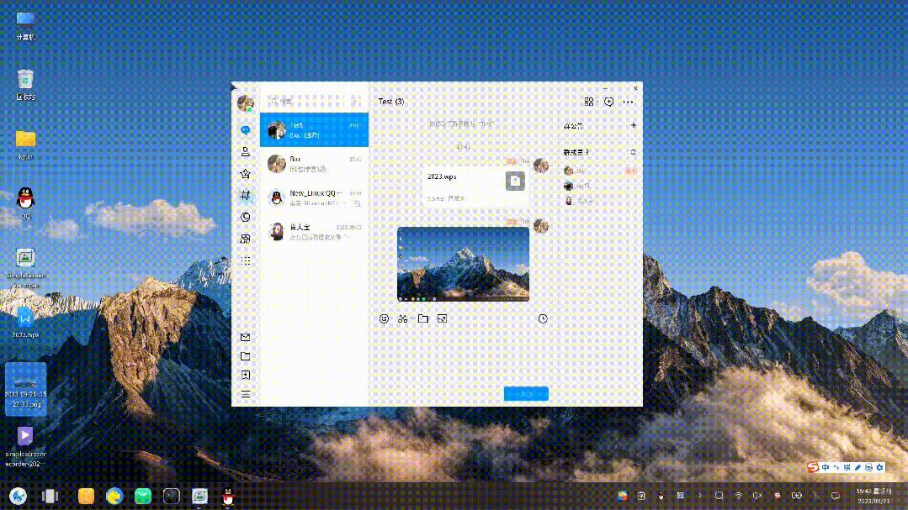Open the moon-shaped icon in QQ sidebar

tap(246, 218)
